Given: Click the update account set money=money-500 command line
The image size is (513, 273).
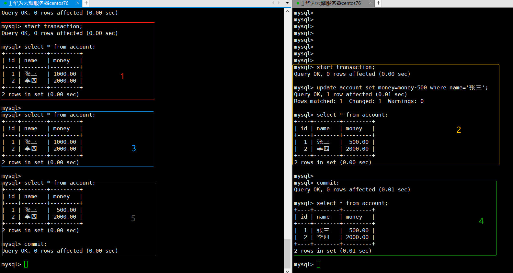Looking at the screenshot, I should click(x=391, y=87).
